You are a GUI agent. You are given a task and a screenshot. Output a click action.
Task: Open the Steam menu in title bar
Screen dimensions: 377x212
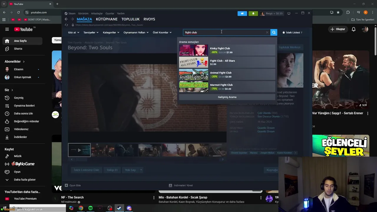point(70,13)
